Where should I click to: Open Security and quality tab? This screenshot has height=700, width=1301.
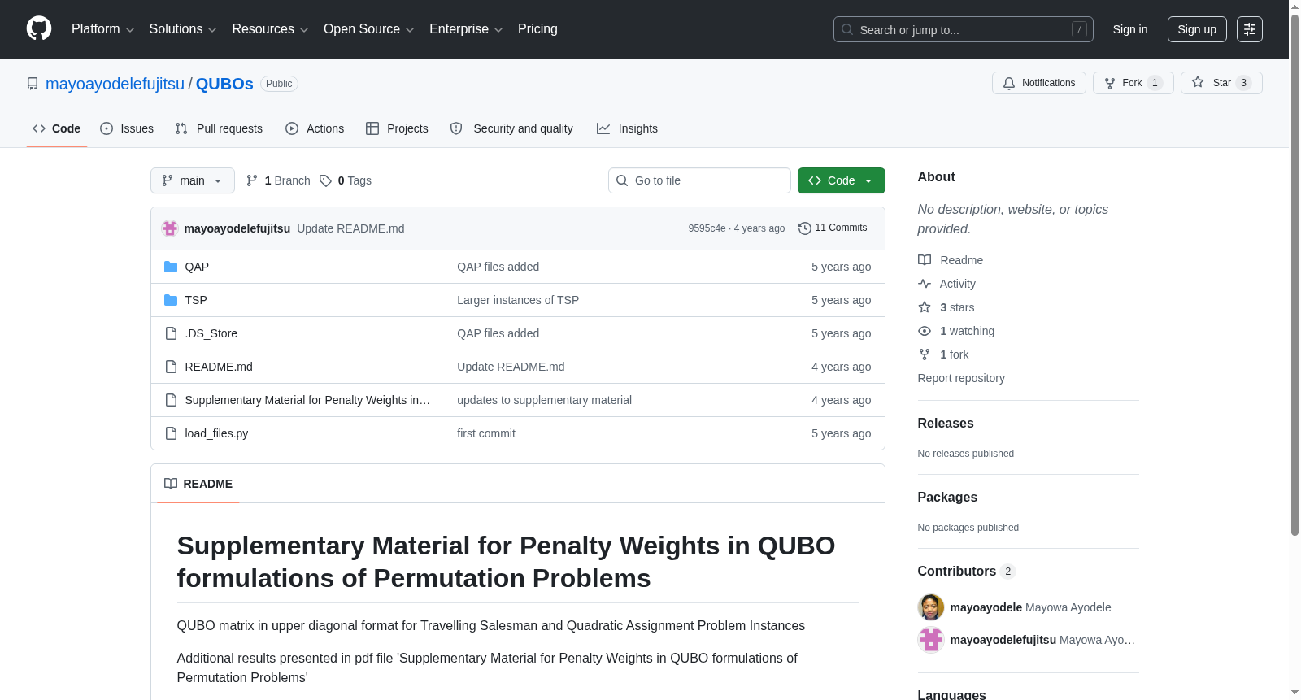(x=511, y=128)
